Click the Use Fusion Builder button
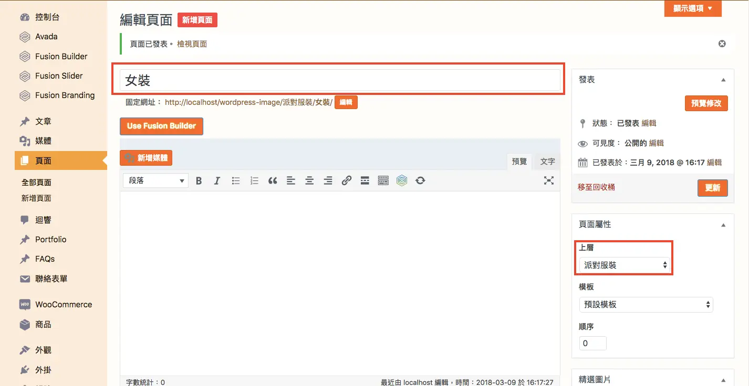This screenshot has width=749, height=386. (x=161, y=126)
